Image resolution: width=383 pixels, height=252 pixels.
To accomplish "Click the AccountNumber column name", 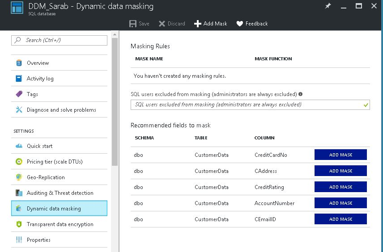I will point(274,203).
